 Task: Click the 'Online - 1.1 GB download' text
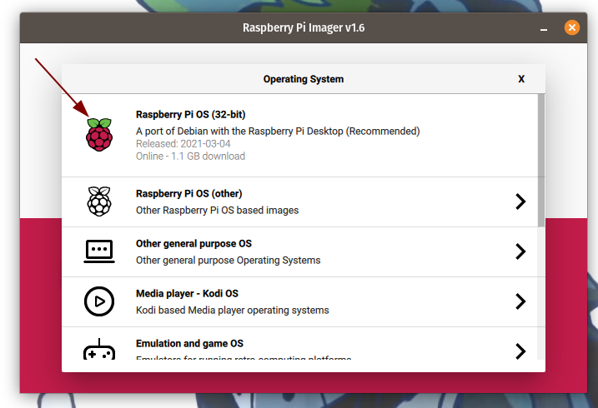click(190, 156)
